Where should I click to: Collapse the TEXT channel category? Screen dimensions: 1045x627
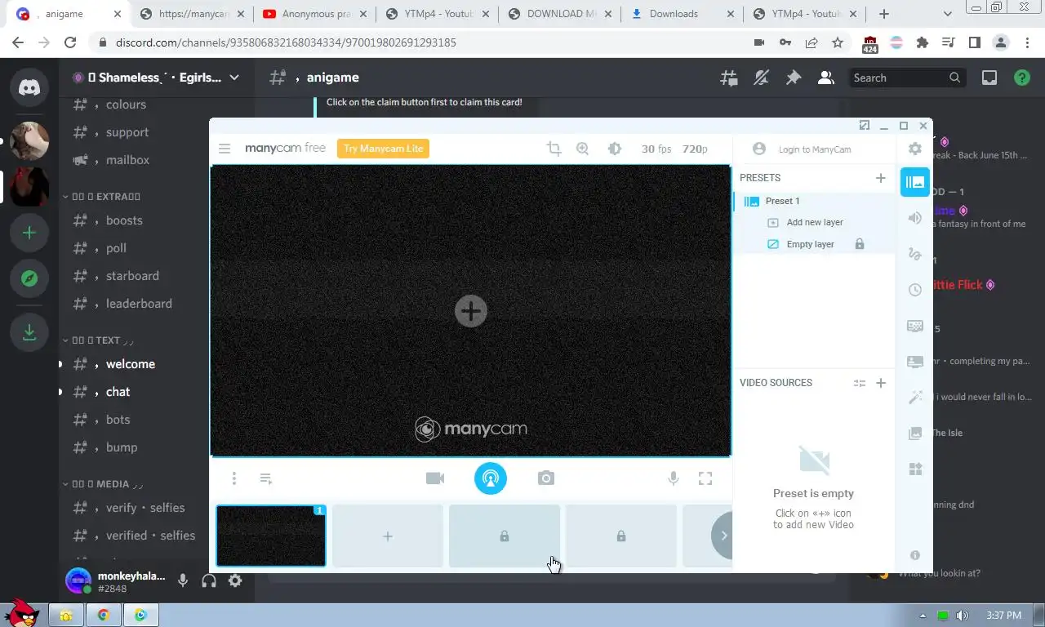[x=99, y=340]
